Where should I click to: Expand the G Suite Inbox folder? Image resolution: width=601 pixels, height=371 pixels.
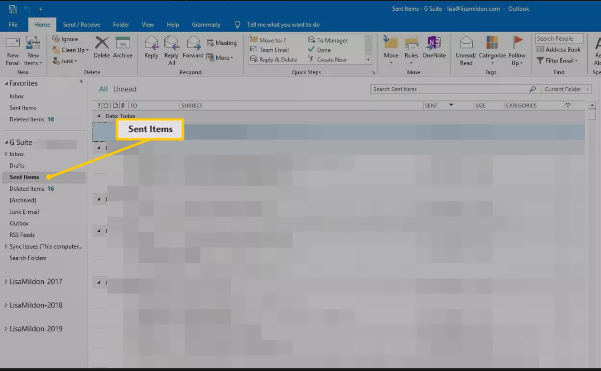point(6,153)
